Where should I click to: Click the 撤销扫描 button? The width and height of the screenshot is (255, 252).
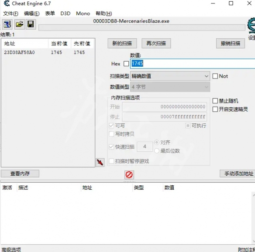click(231, 43)
